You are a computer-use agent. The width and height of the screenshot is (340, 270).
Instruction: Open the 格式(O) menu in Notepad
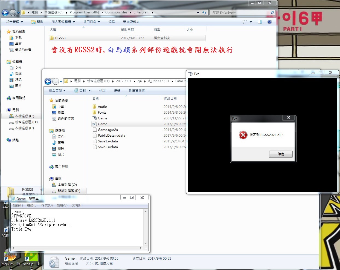tap(47, 205)
